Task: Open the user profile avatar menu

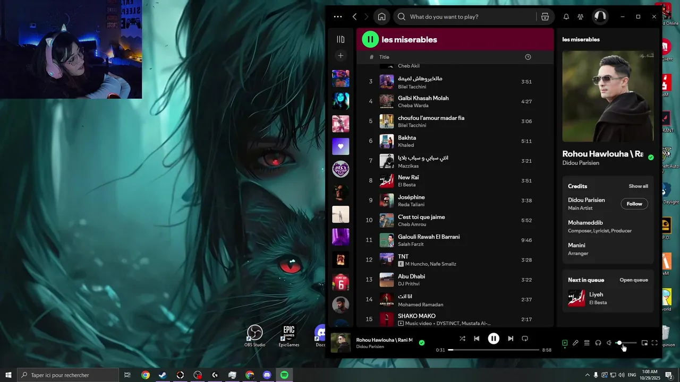Action: click(x=600, y=16)
